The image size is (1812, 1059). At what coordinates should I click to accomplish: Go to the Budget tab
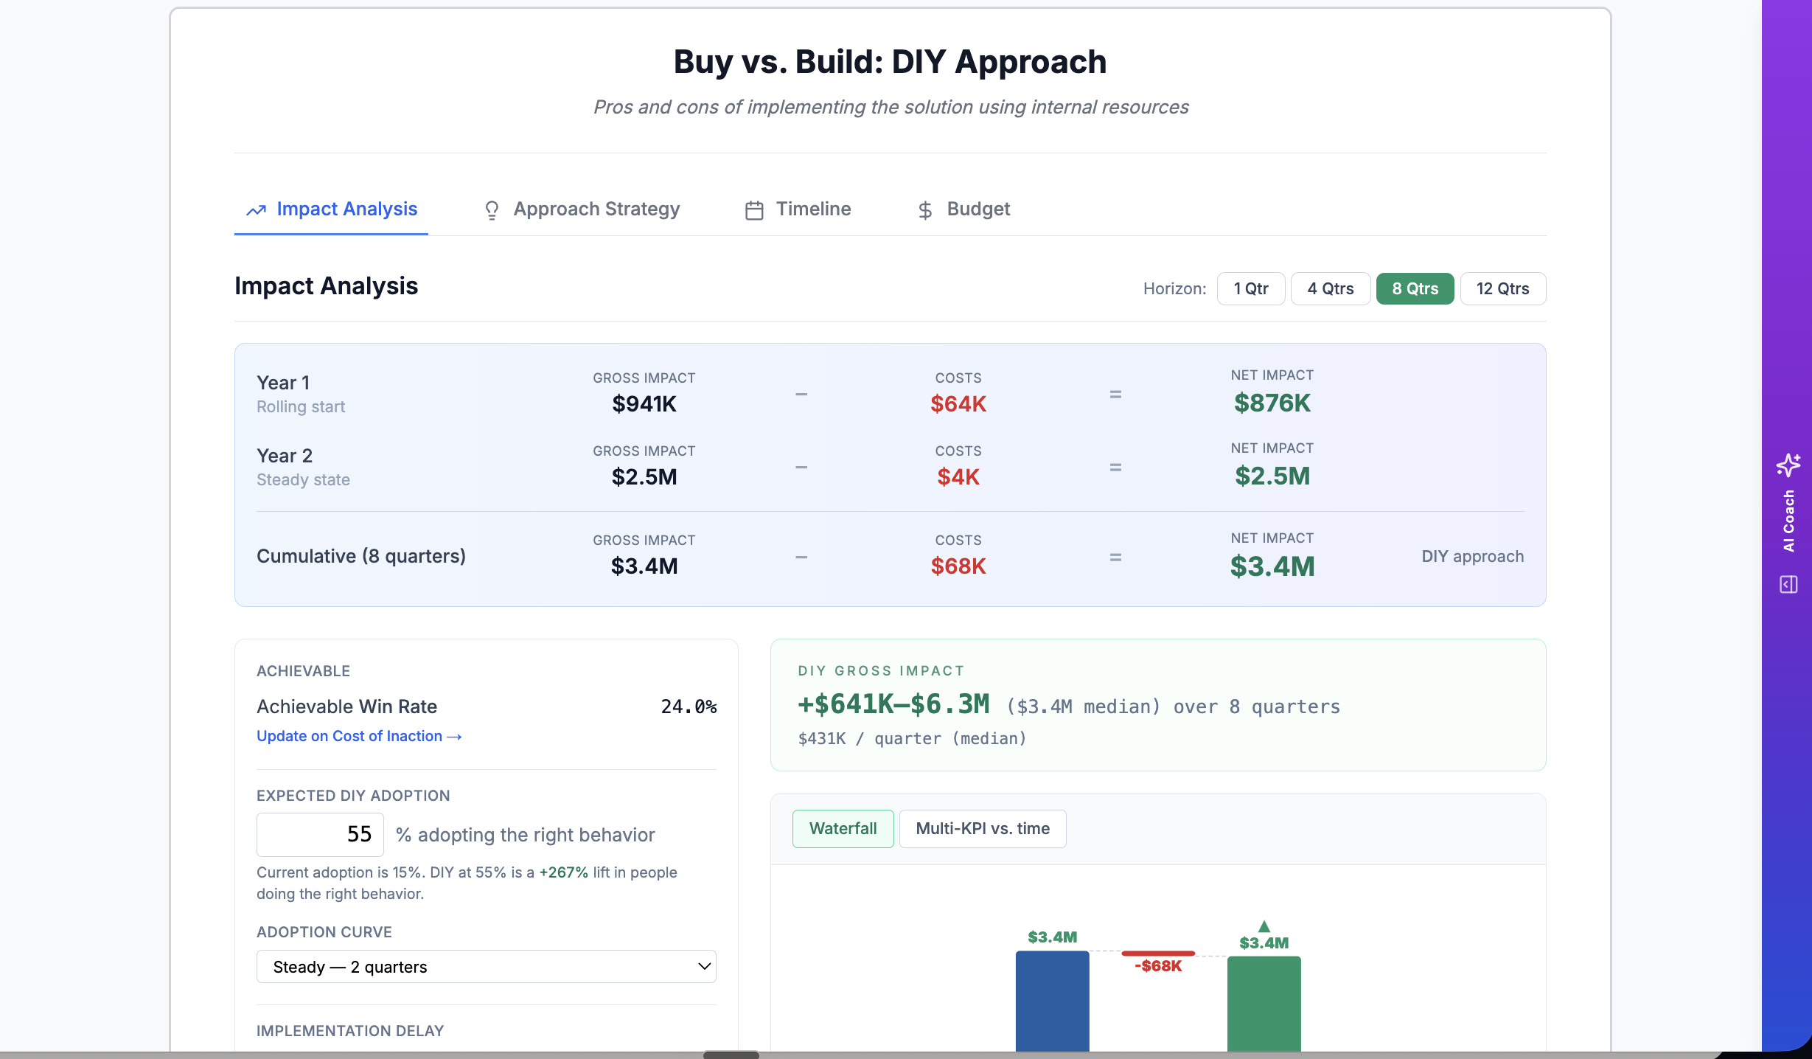coord(964,209)
